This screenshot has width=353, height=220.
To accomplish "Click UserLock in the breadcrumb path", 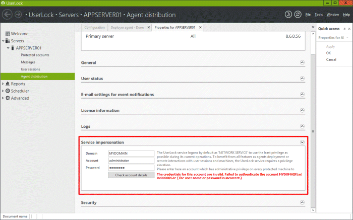I will 41,15.
